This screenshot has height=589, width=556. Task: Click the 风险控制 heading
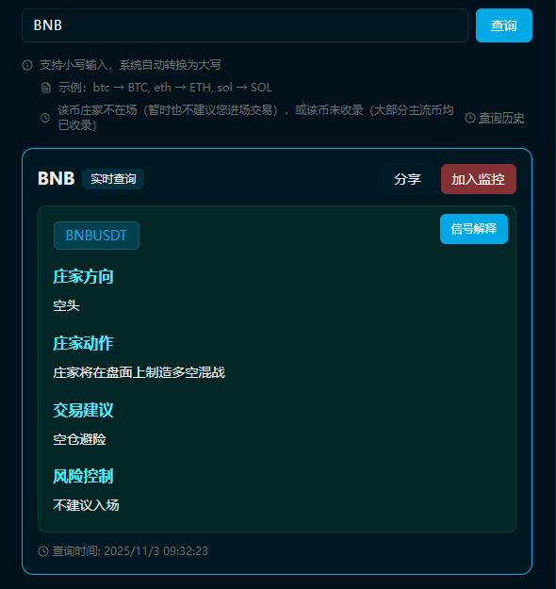click(83, 476)
